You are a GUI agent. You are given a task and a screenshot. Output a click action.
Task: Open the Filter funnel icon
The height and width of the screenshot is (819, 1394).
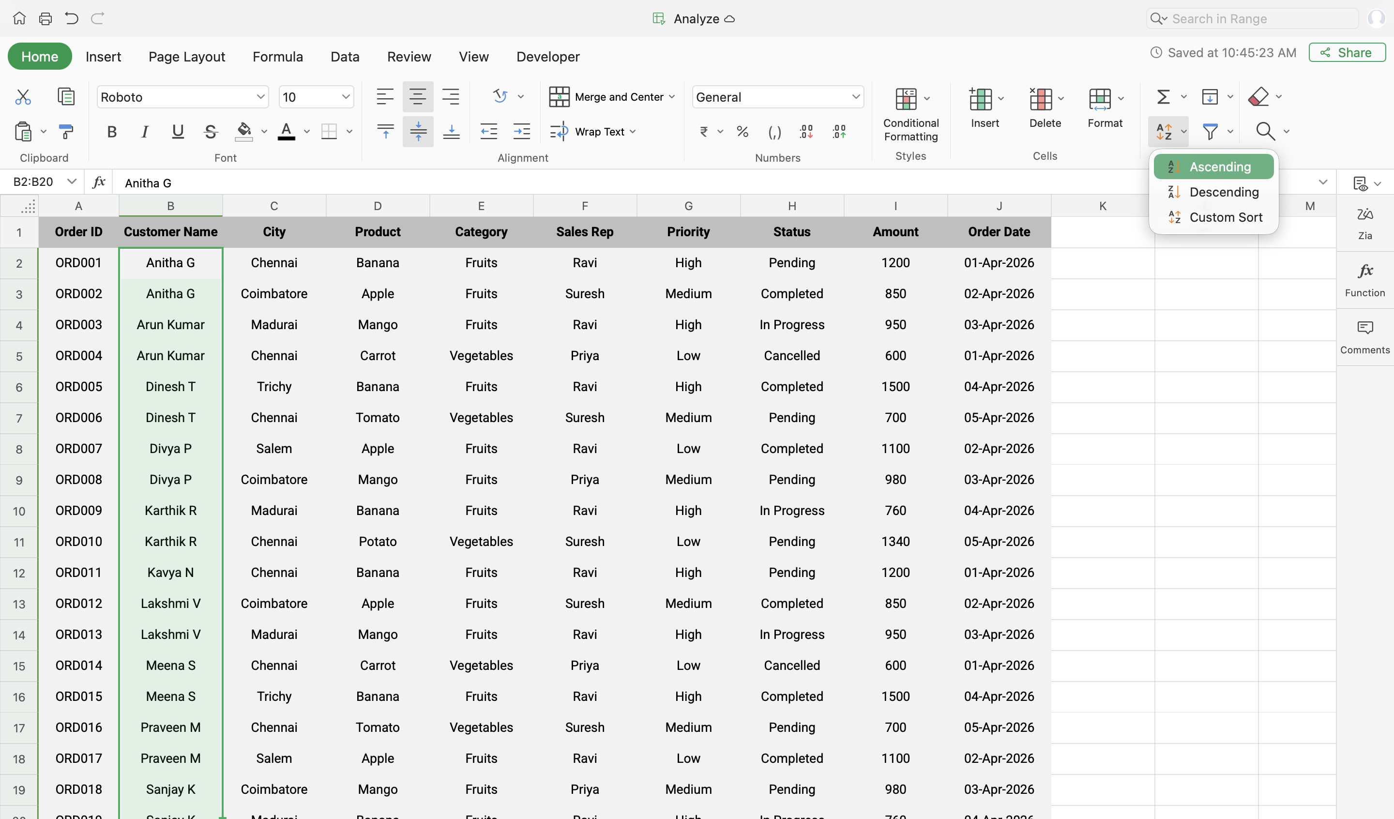pyautogui.click(x=1211, y=132)
